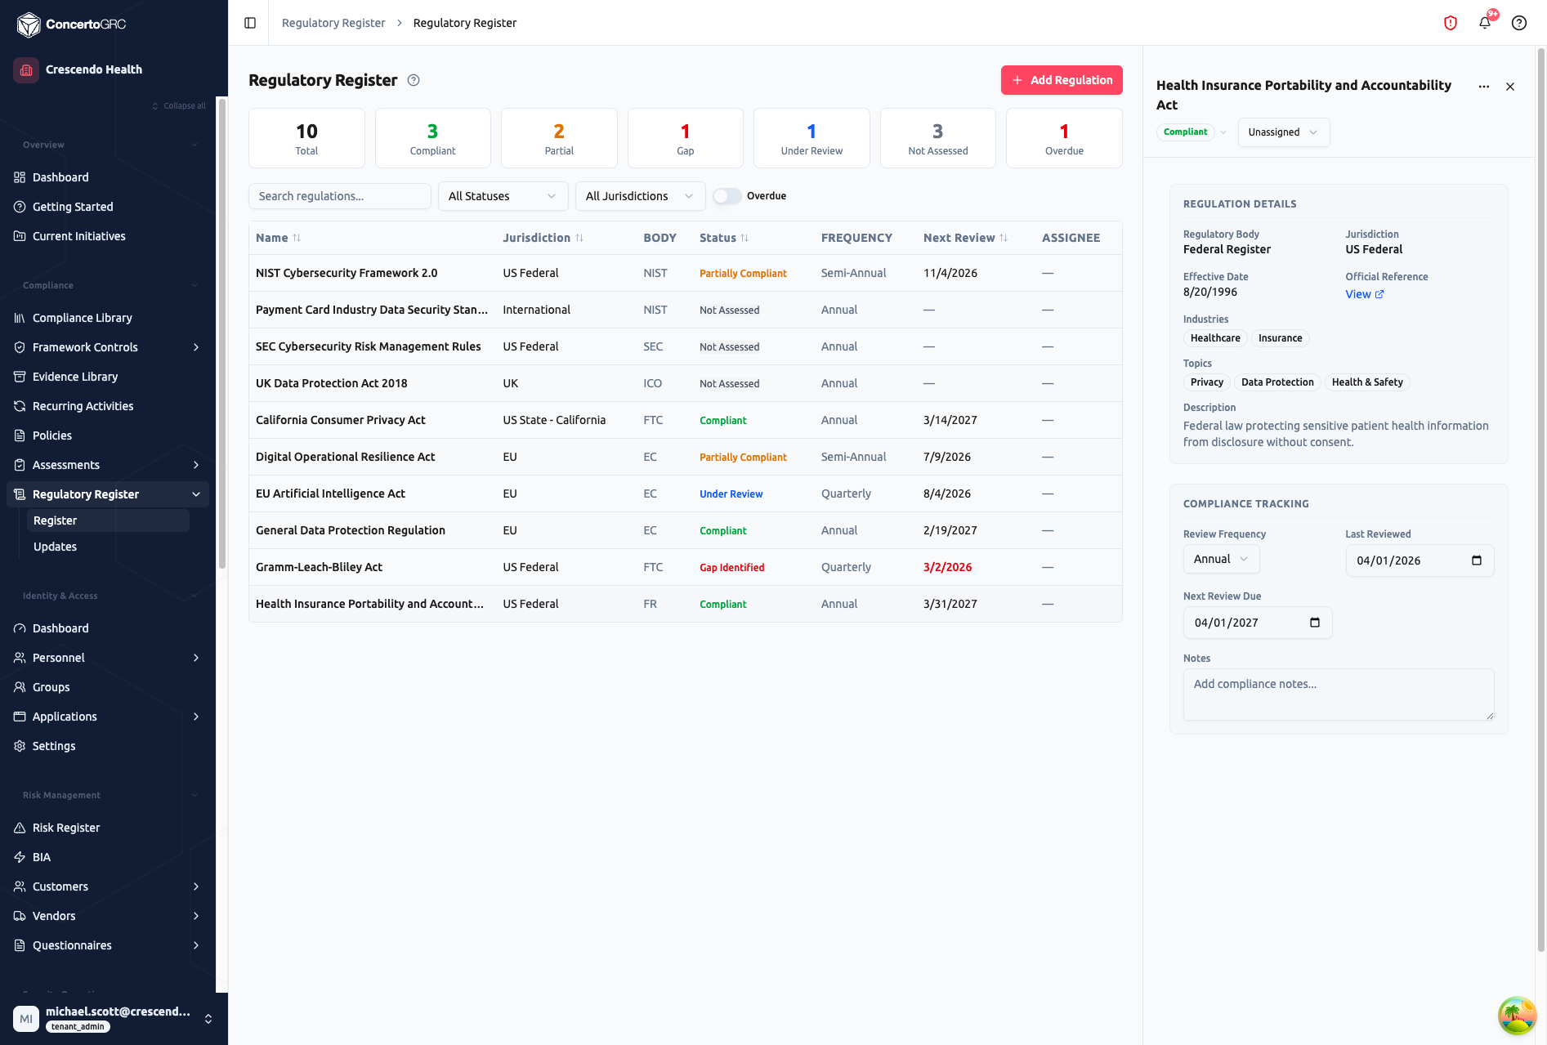The image size is (1547, 1045).
Task: Click the Compliance Library books icon
Action: [20, 318]
